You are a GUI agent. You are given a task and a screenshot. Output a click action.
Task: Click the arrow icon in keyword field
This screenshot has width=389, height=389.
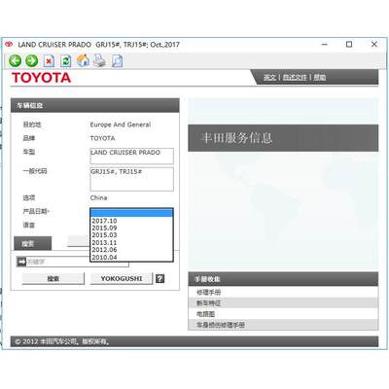coord(21,262)
